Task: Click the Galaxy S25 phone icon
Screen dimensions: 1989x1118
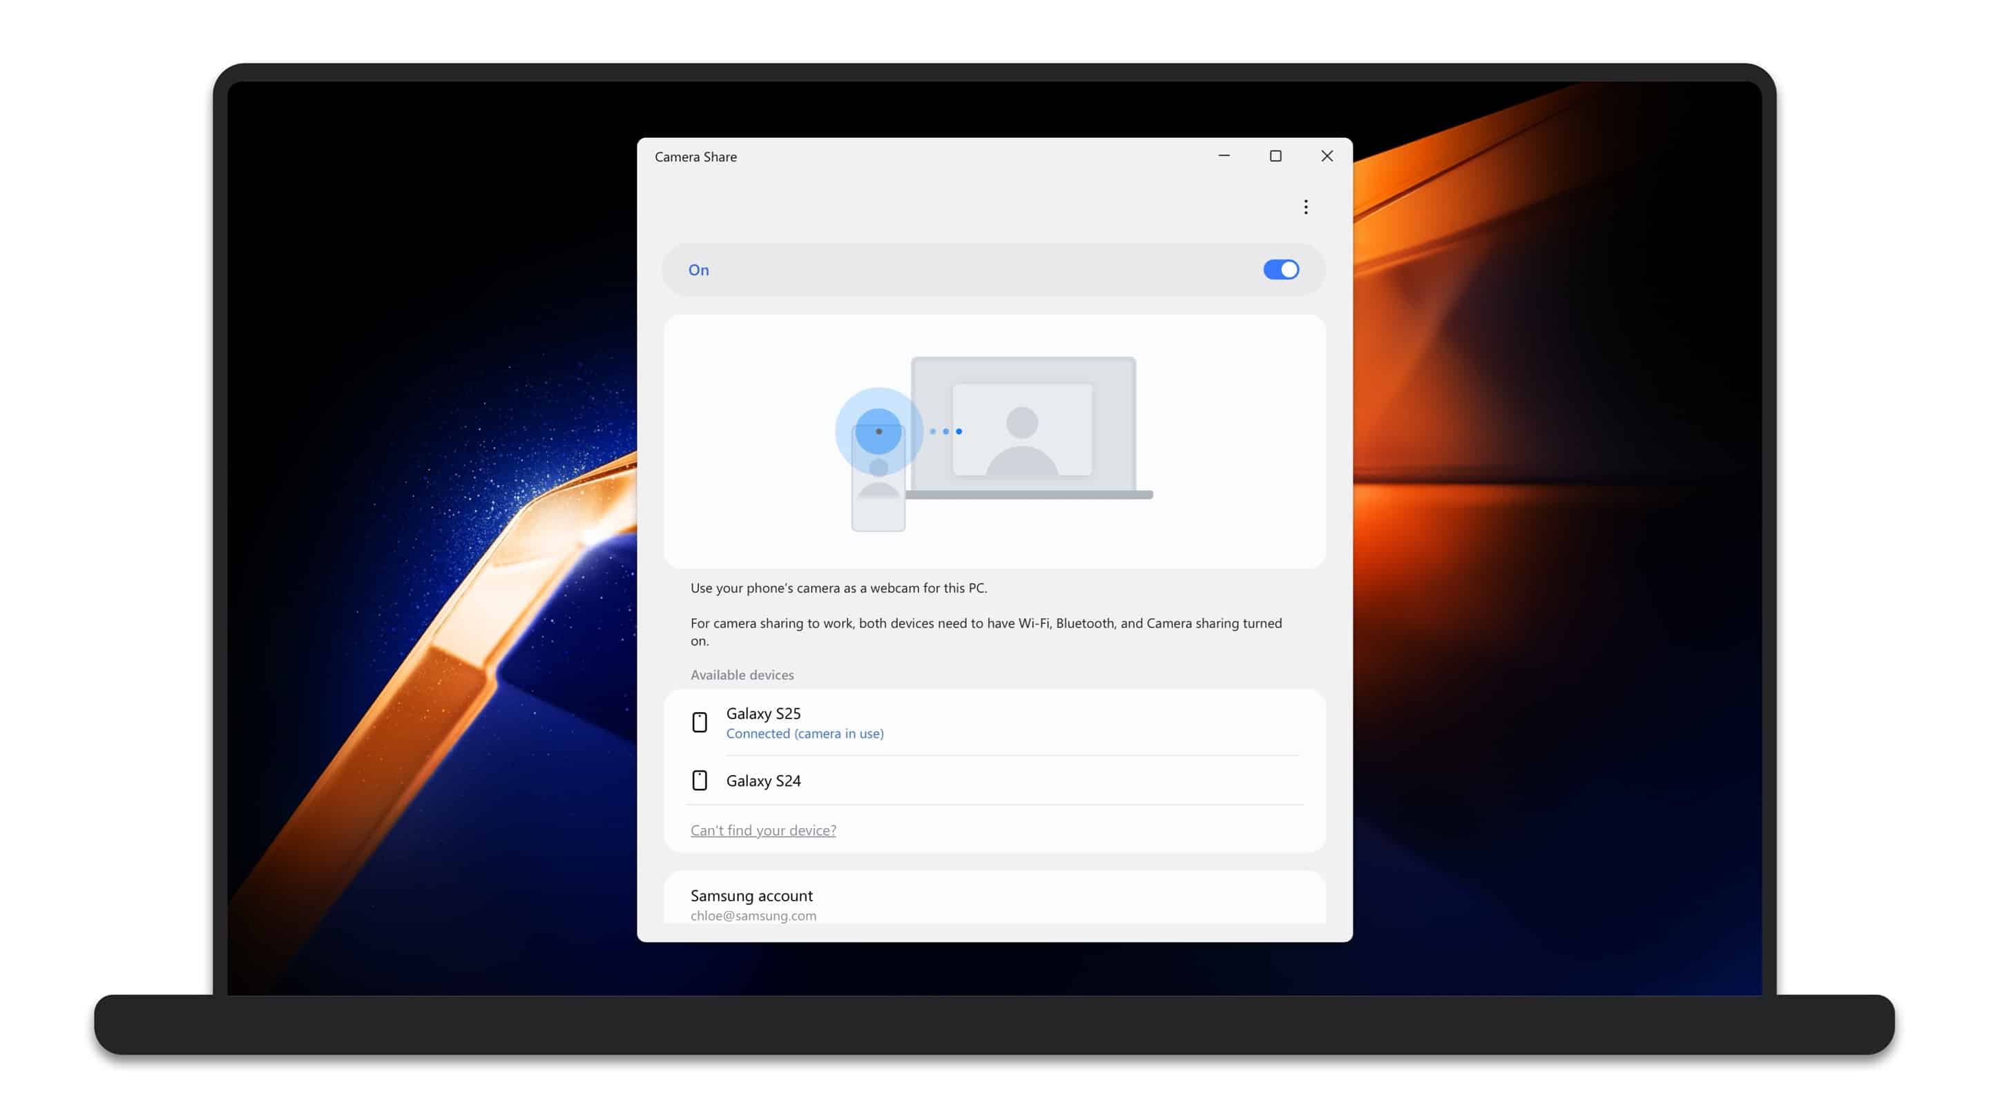Action: 700,722
